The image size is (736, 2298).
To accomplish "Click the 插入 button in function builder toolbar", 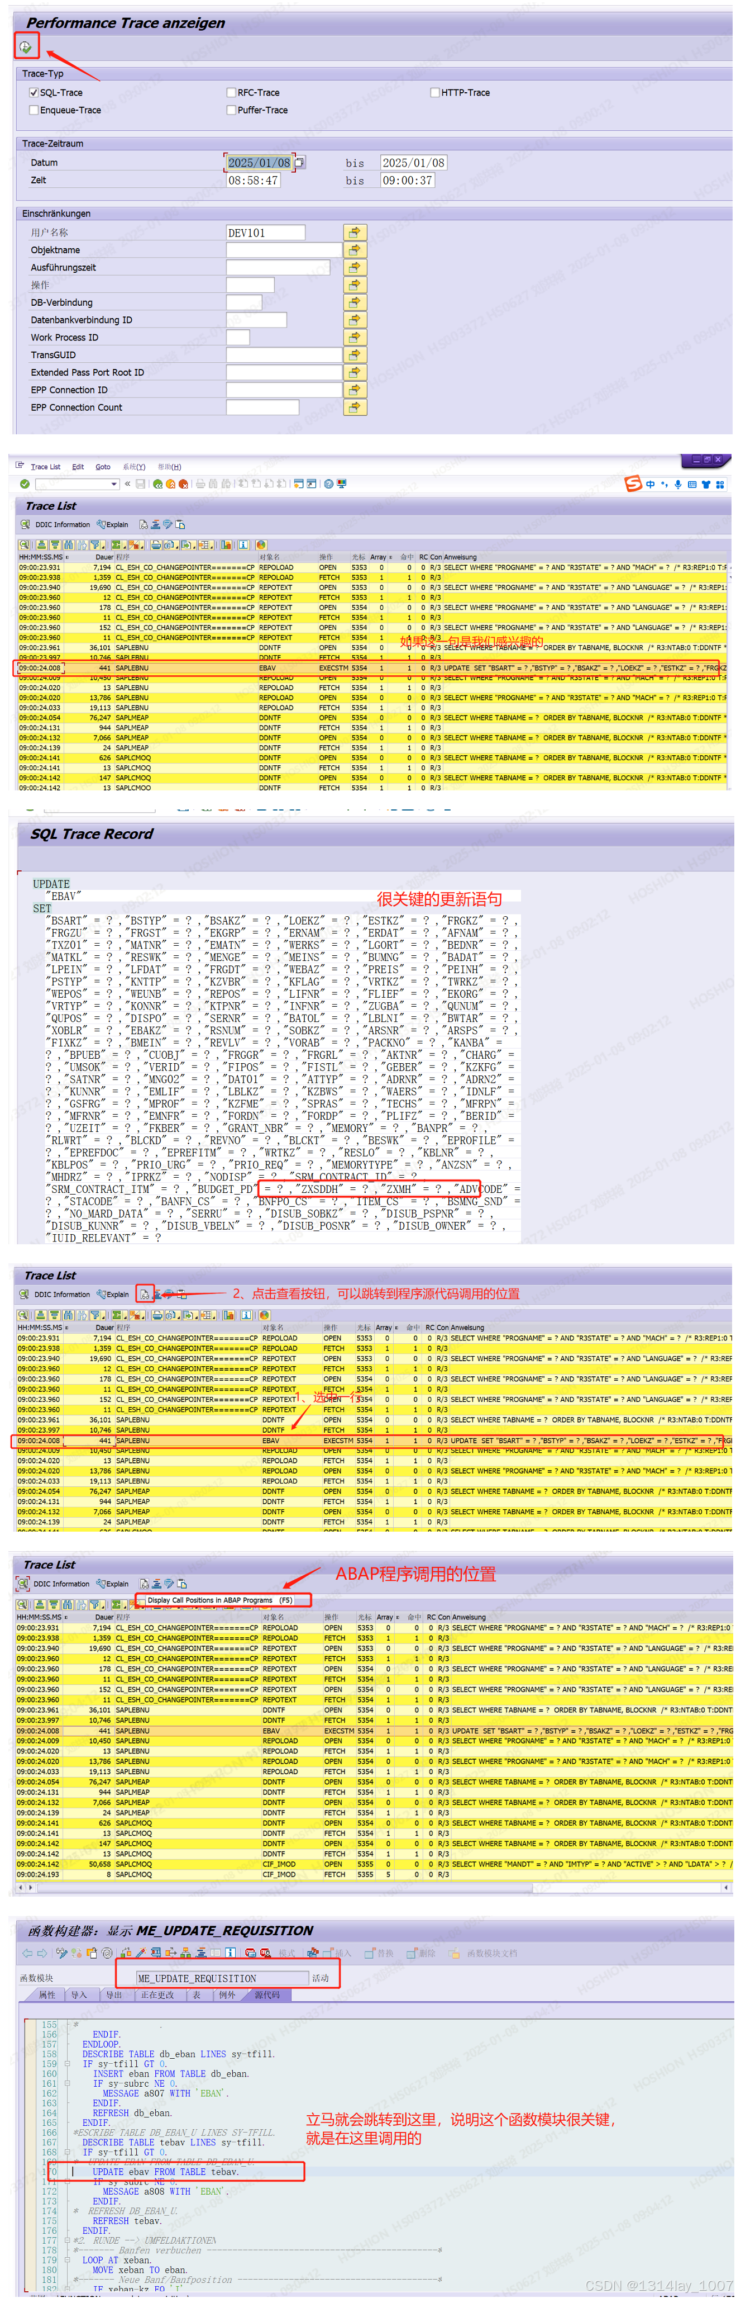I will tap(338, 1954).
